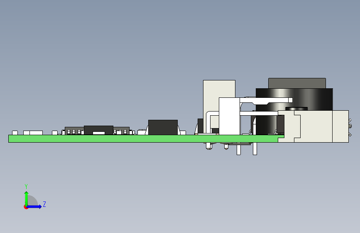This screenshot has width=360, height=233.
Task: Click the Y axis label
Action: click(26, 187)
